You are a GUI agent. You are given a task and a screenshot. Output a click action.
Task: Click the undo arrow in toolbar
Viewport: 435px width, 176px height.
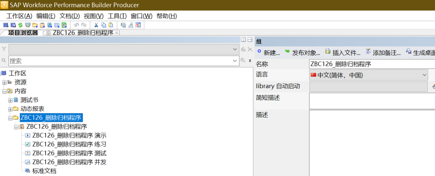[x=77, y=25]
